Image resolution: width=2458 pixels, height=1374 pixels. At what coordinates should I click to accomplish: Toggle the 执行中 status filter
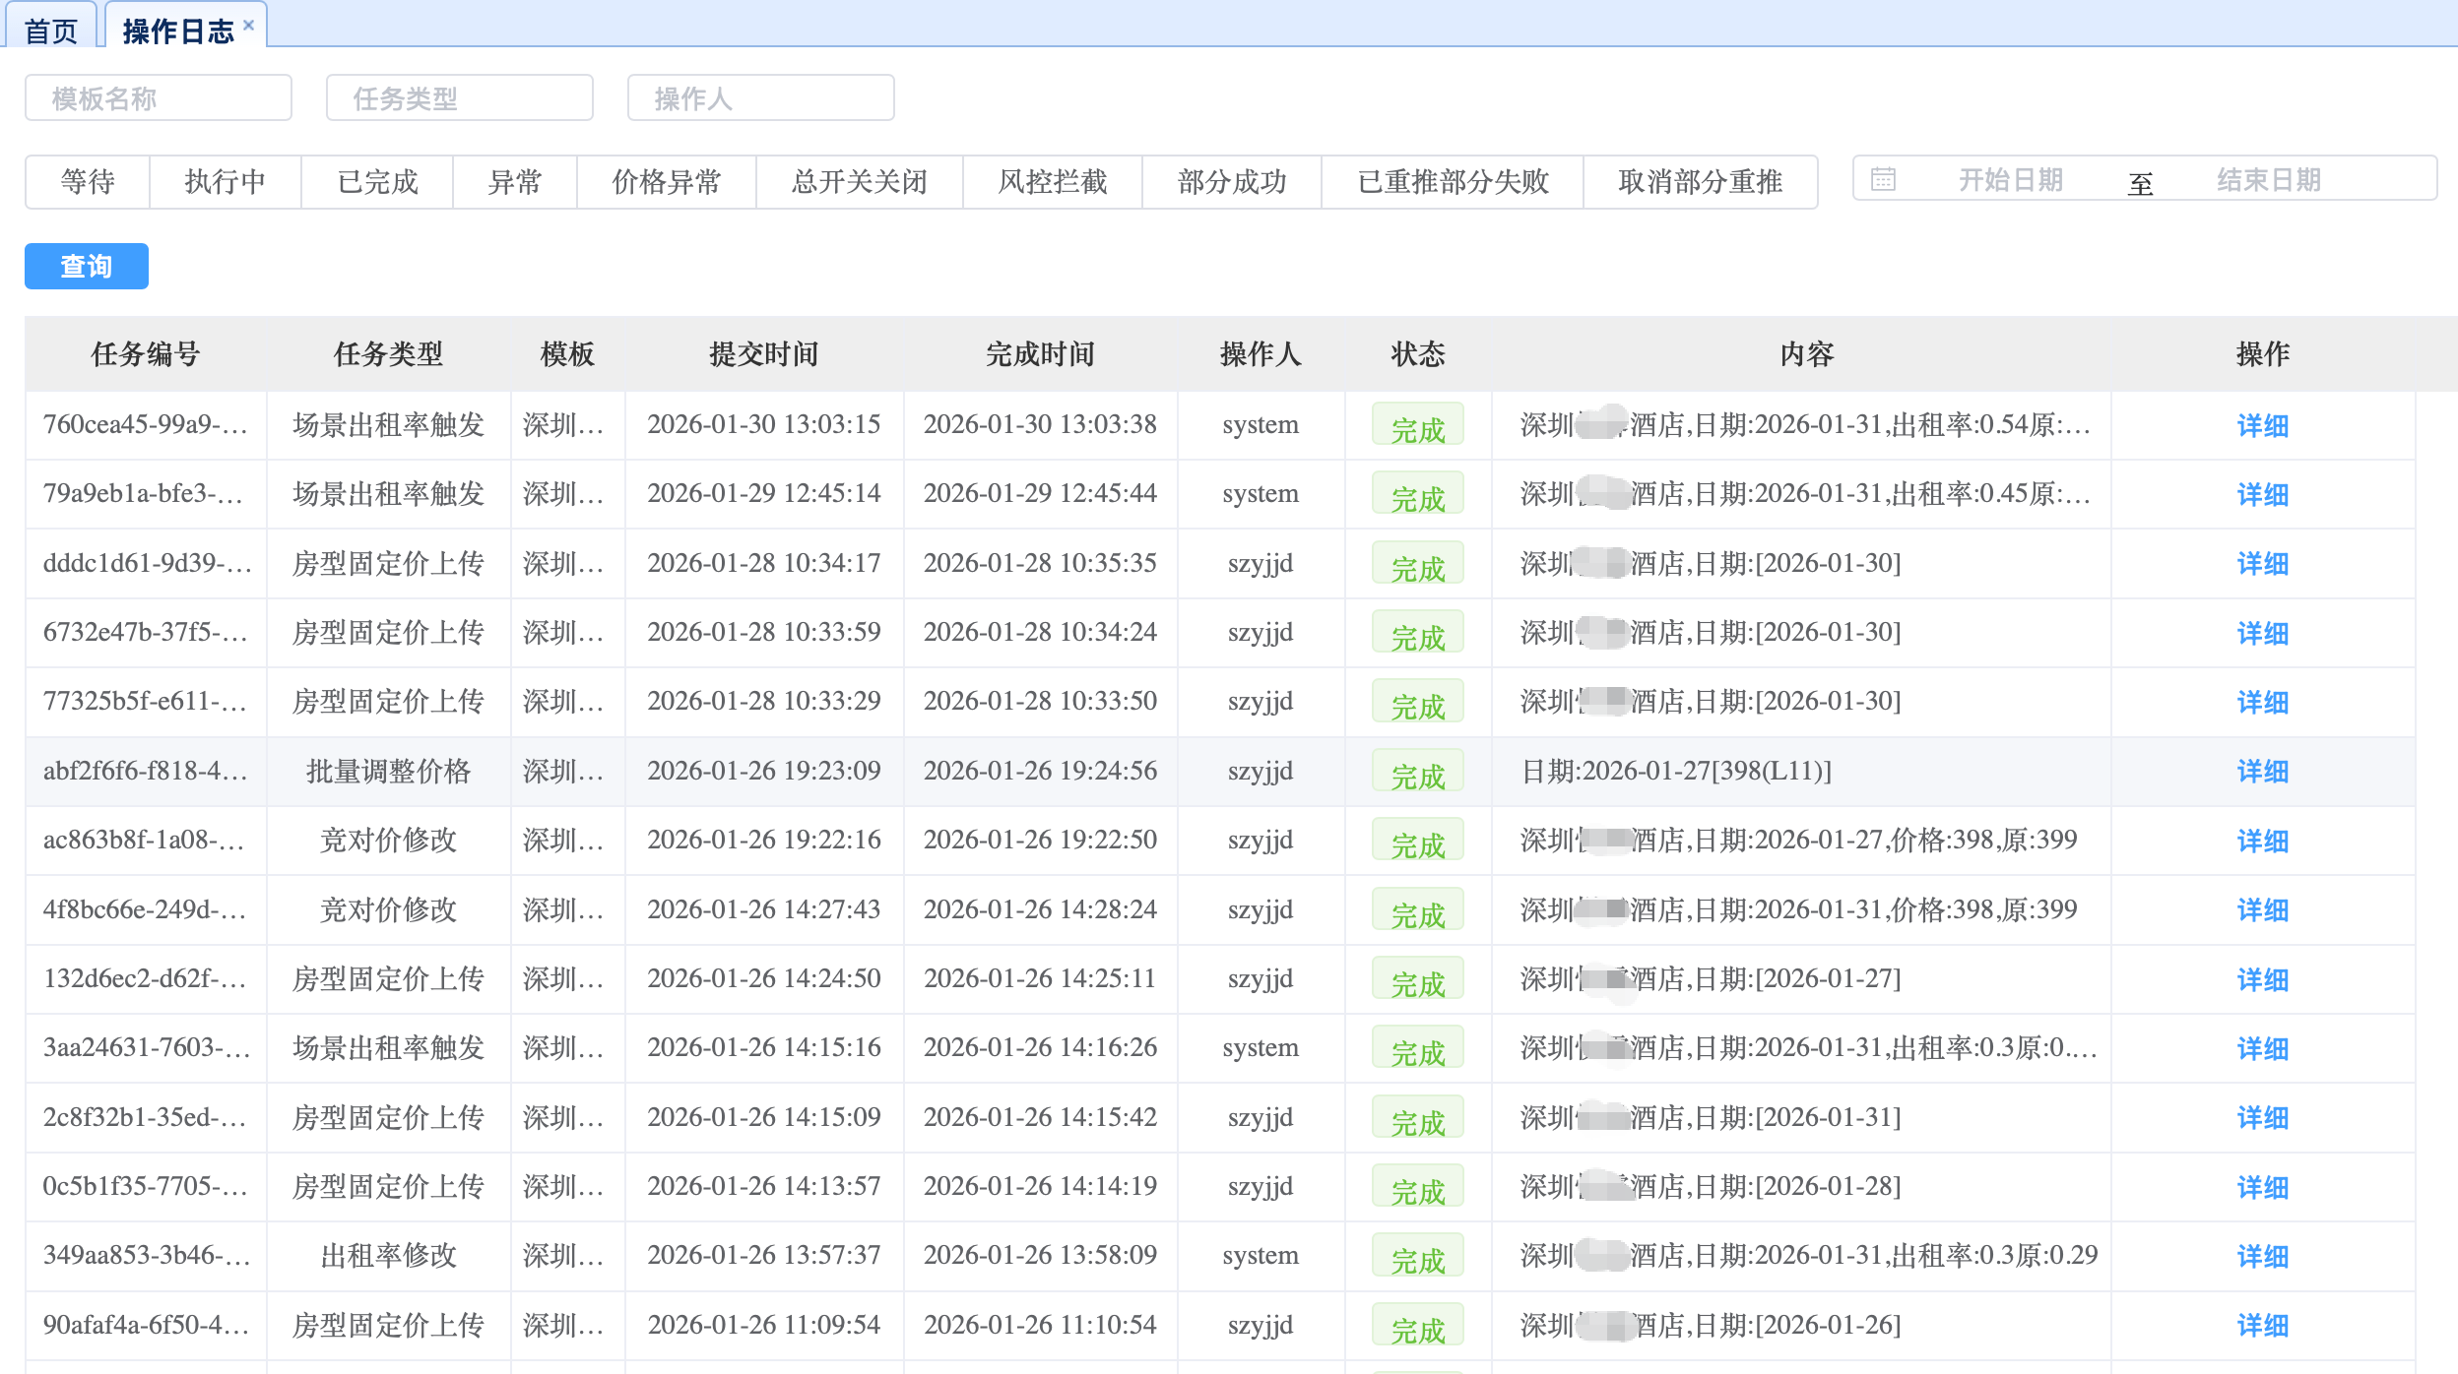[x=225, y=182]
